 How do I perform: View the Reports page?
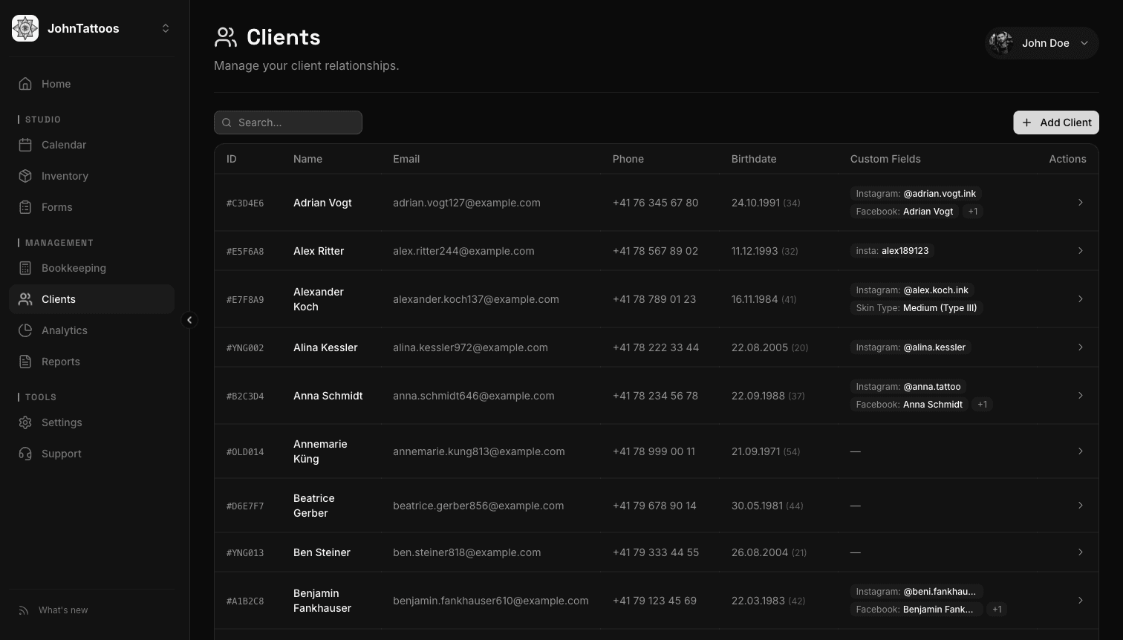click(60, 362)
